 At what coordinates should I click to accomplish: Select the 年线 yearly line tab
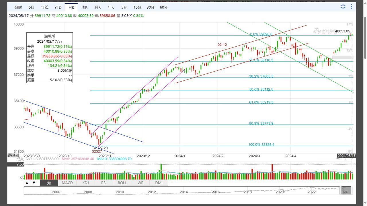pos(45,7)
